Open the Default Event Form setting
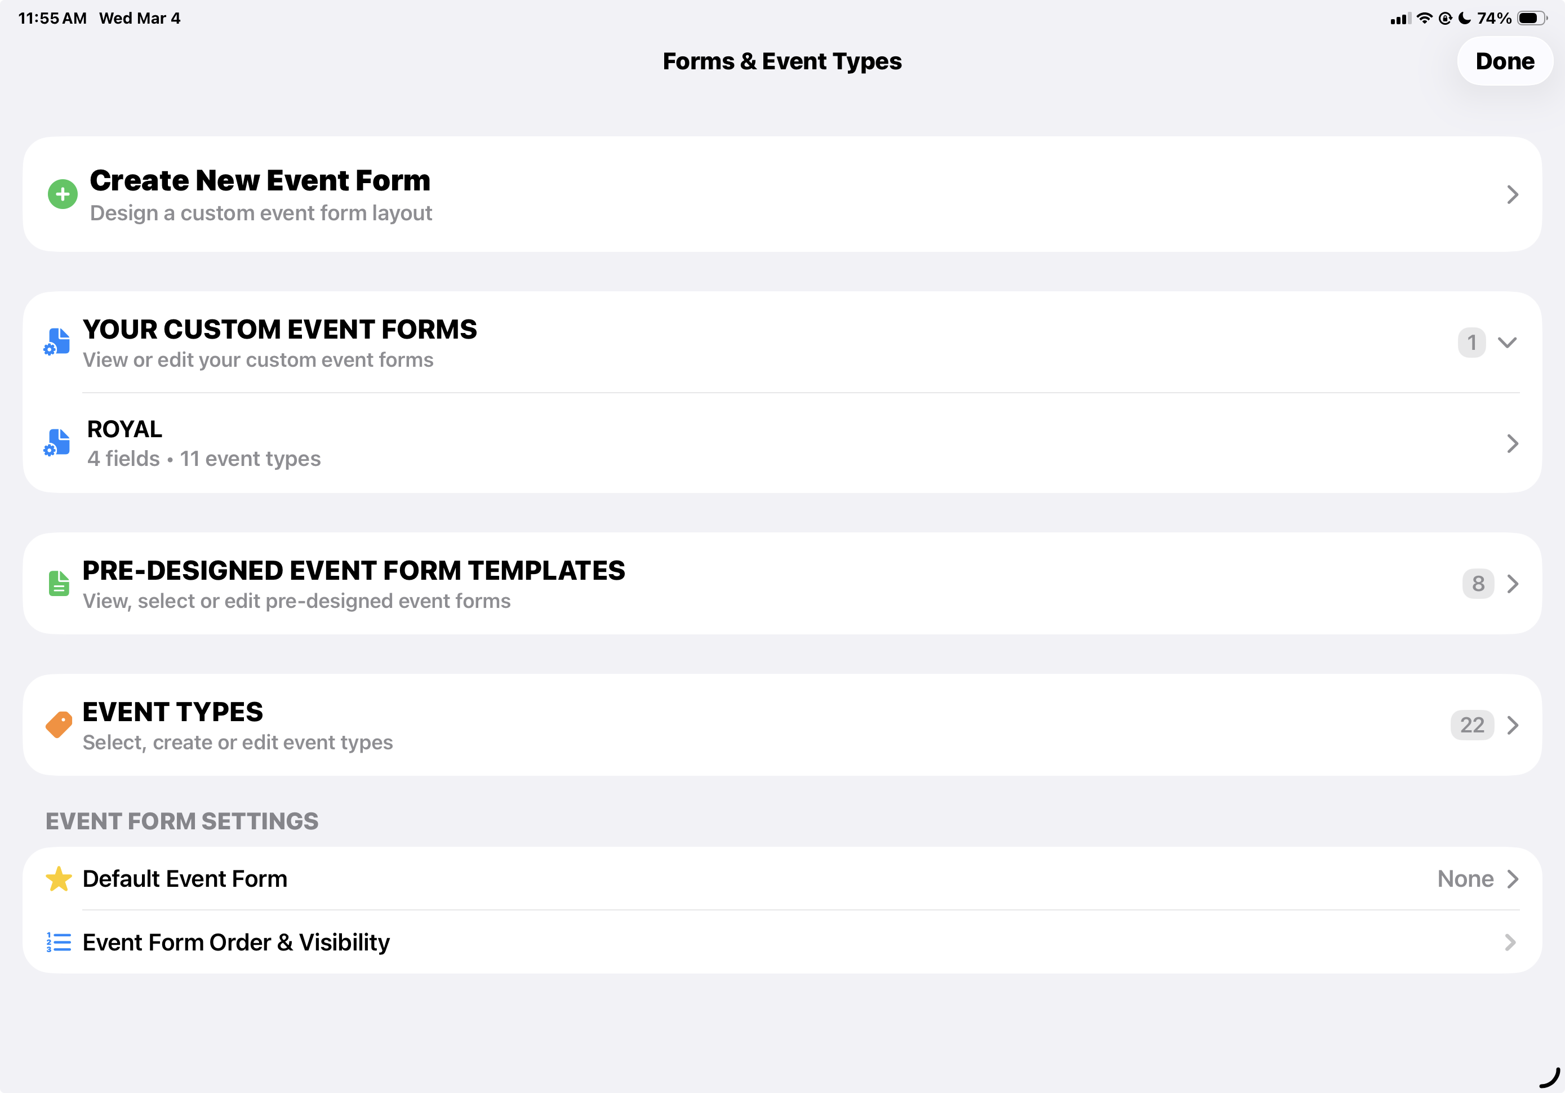This screenshot has height=1093, width=1565. (782, 879)
